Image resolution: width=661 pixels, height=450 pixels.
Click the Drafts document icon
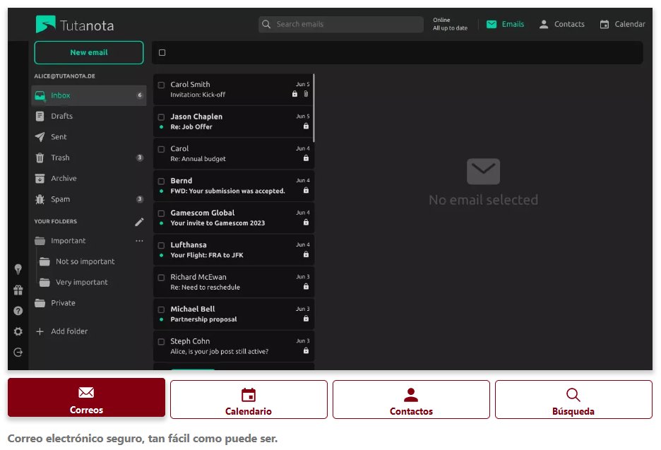click(40, 117)
